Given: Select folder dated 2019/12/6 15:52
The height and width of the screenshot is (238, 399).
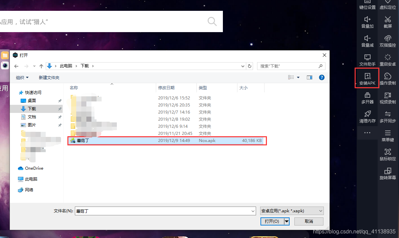Looking at the screenshot, I should 166,98.
